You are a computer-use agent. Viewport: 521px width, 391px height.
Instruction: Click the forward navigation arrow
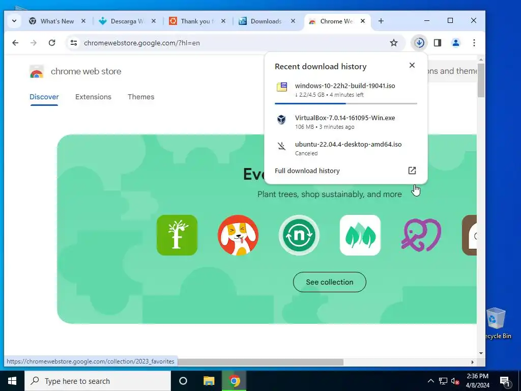(34, 43)
